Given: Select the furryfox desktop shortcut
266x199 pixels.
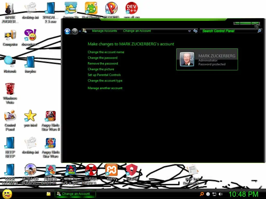Looking at the screenshot, I should [x=30, y=65].
